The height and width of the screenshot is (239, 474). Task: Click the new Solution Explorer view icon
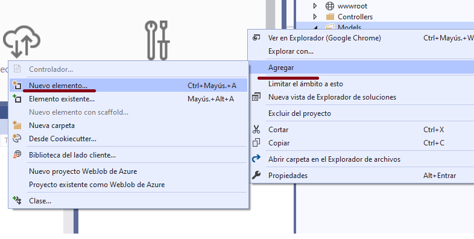point(256,97)
